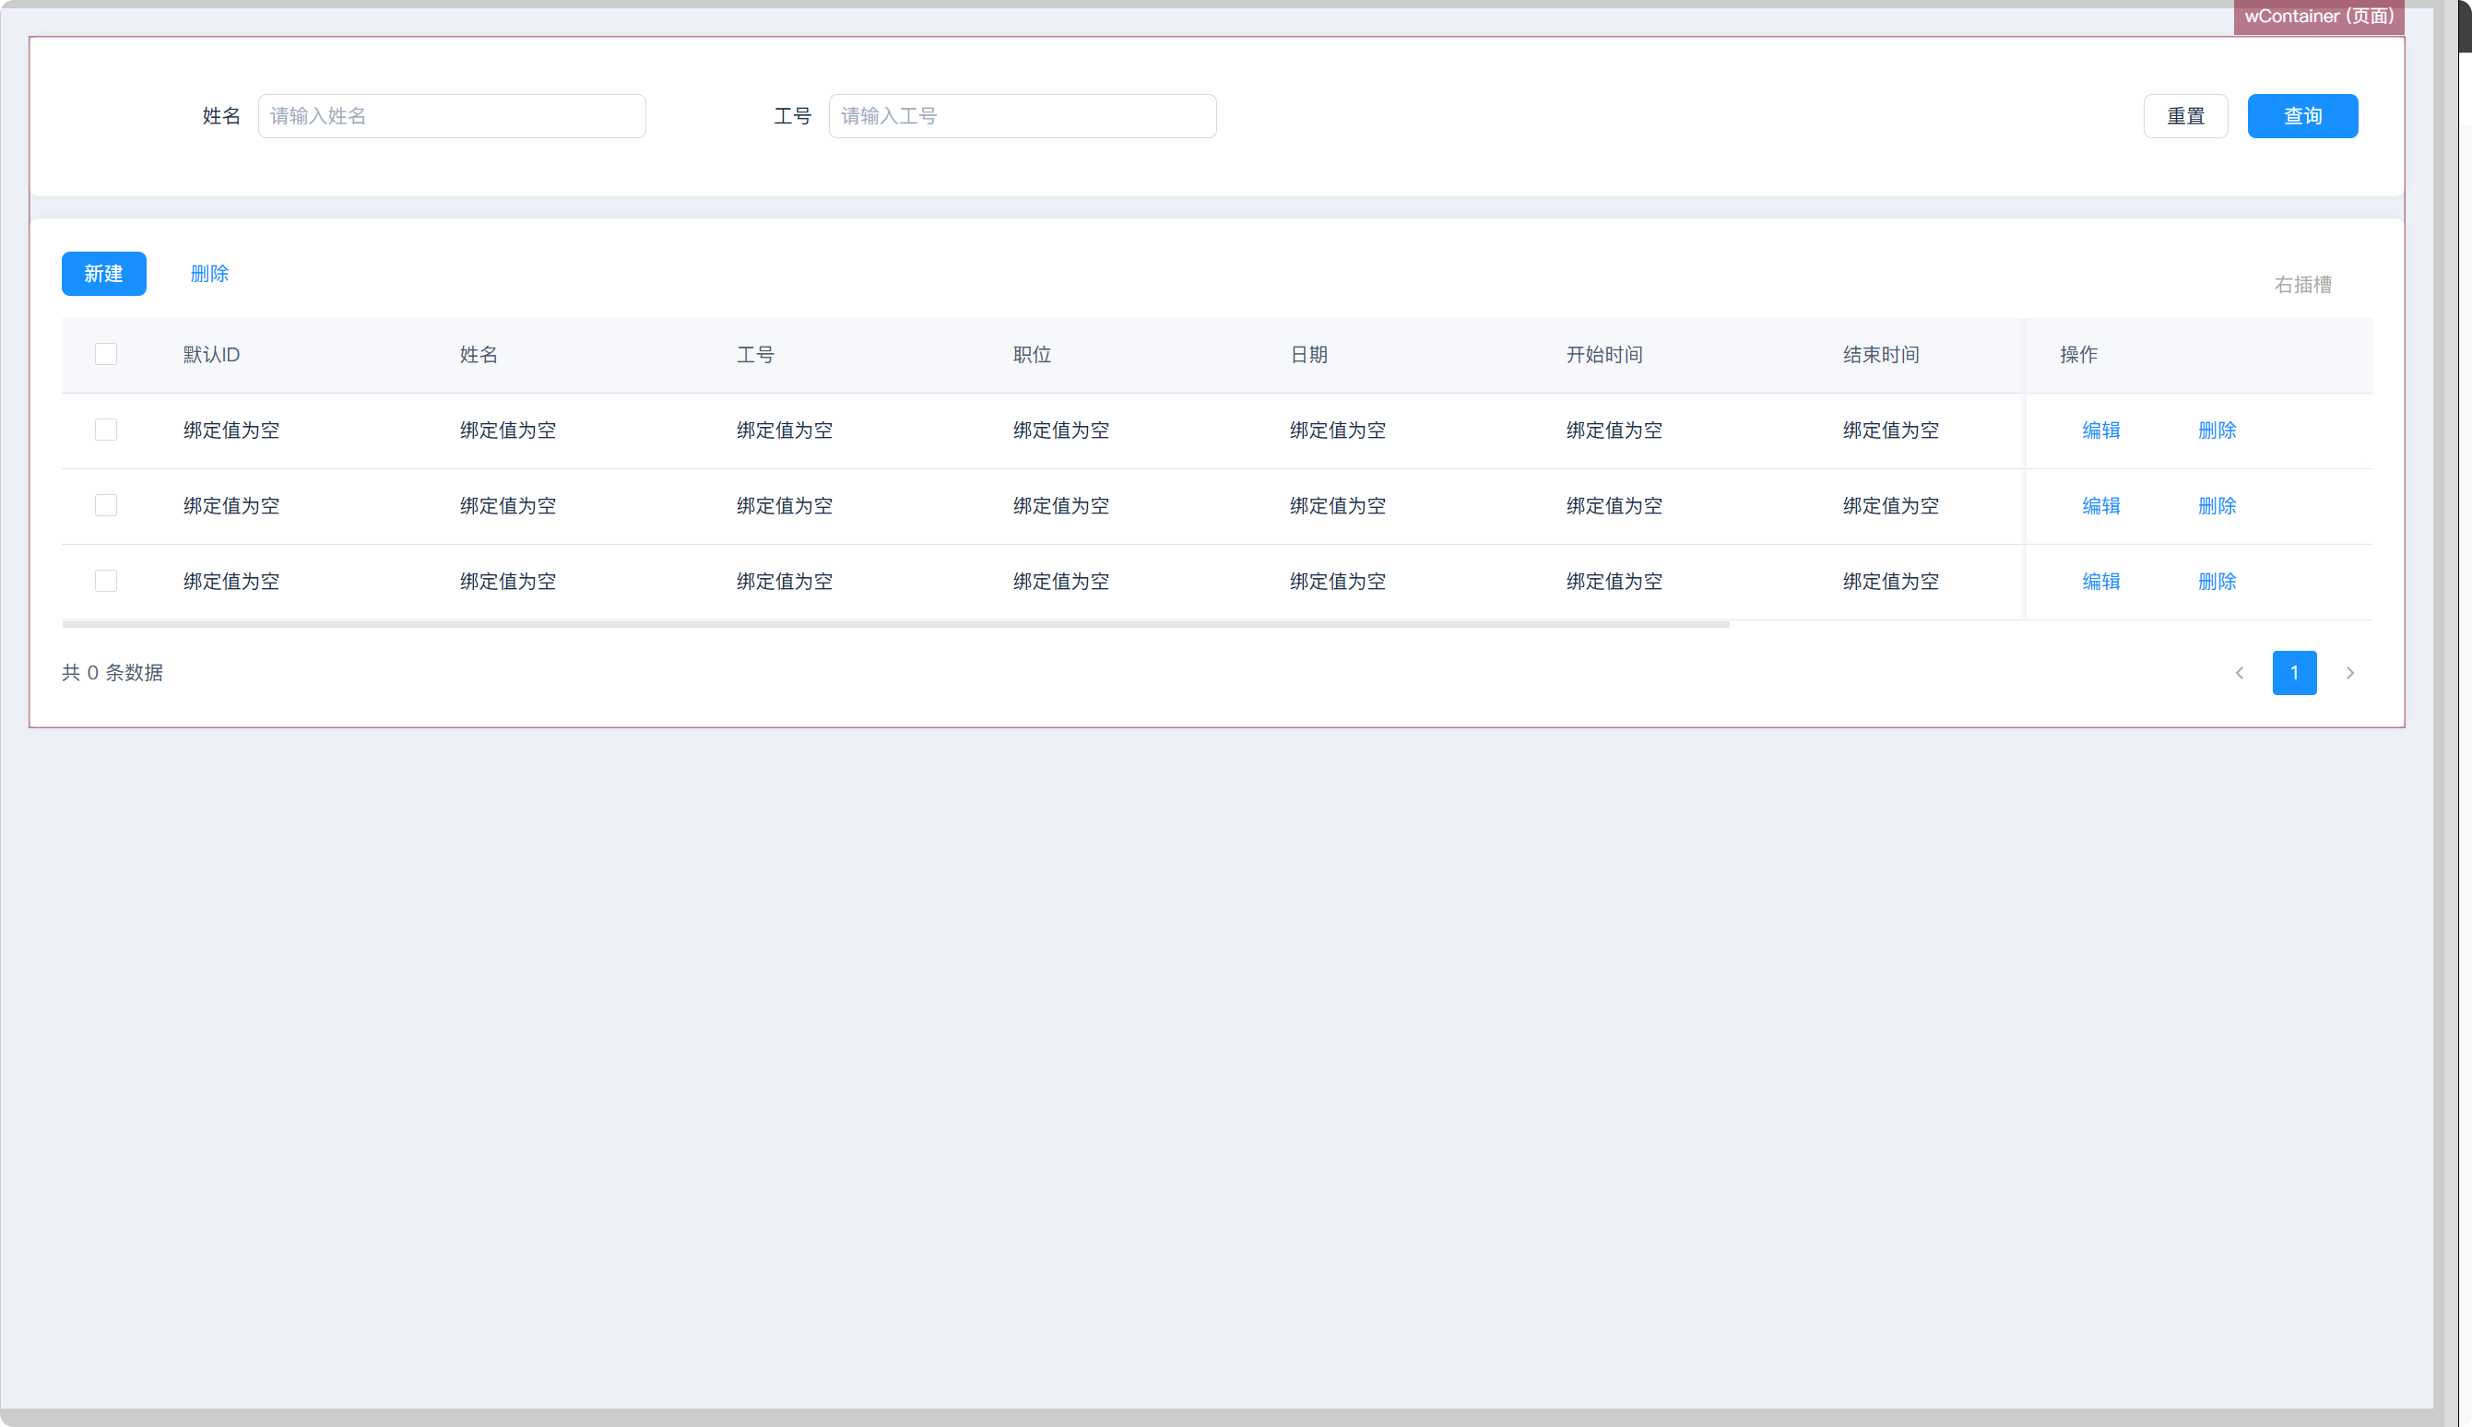2472x1427 pixels.
Task: Click 编辑 in the second table row
Action: pos(2100,505)
